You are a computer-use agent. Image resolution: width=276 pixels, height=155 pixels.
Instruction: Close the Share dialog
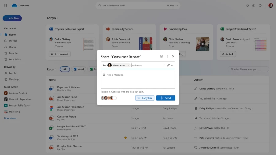[x=173, y=56]
